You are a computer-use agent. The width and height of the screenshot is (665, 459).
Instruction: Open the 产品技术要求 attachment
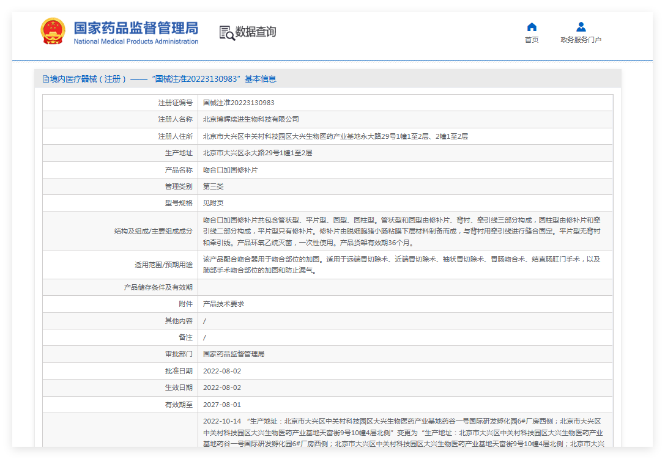coord(223,304)
